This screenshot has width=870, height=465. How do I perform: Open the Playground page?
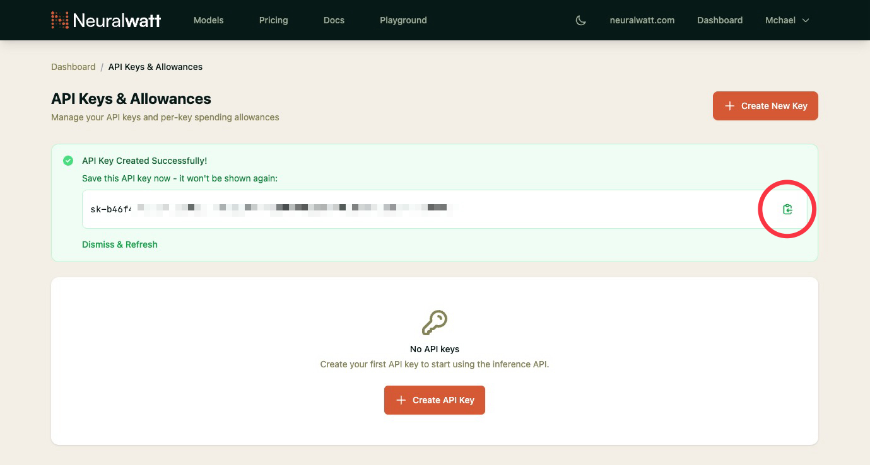click(x=403, y=20)
